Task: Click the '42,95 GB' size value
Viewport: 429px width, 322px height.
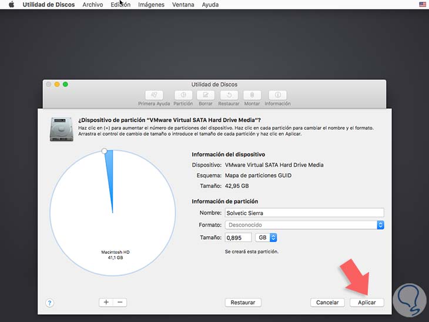Action: click(237, 186)
